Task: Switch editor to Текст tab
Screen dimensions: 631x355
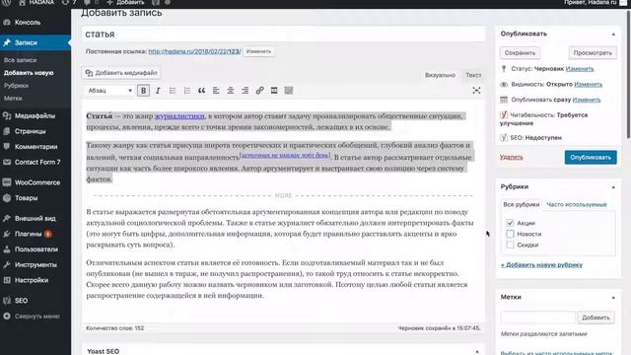Action: [473, 75]
